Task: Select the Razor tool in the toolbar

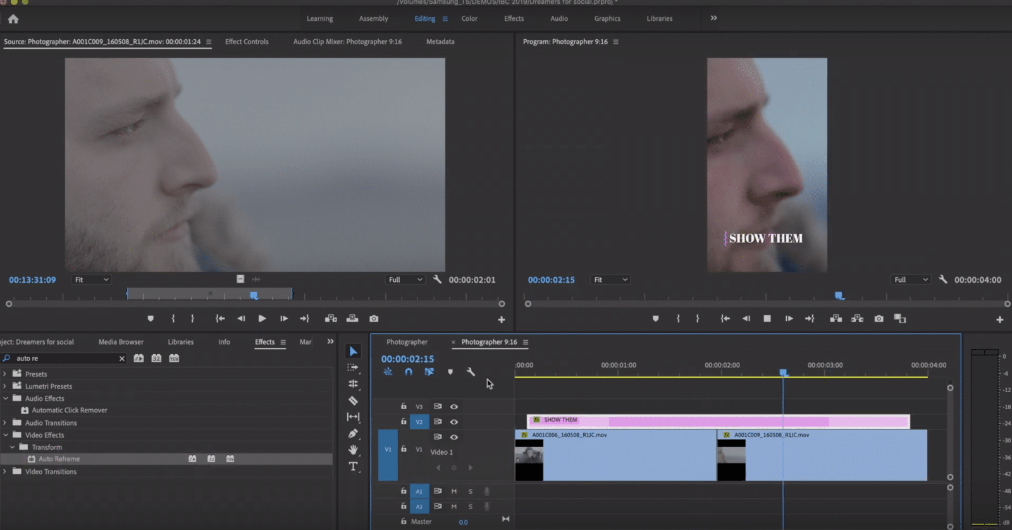Action: [x=353, y=400]
